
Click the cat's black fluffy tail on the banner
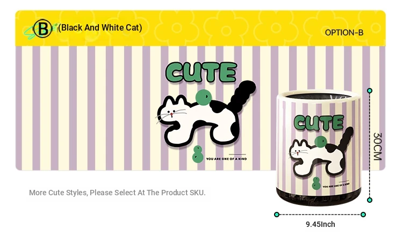pyautogui.click(x=243, y=95)
